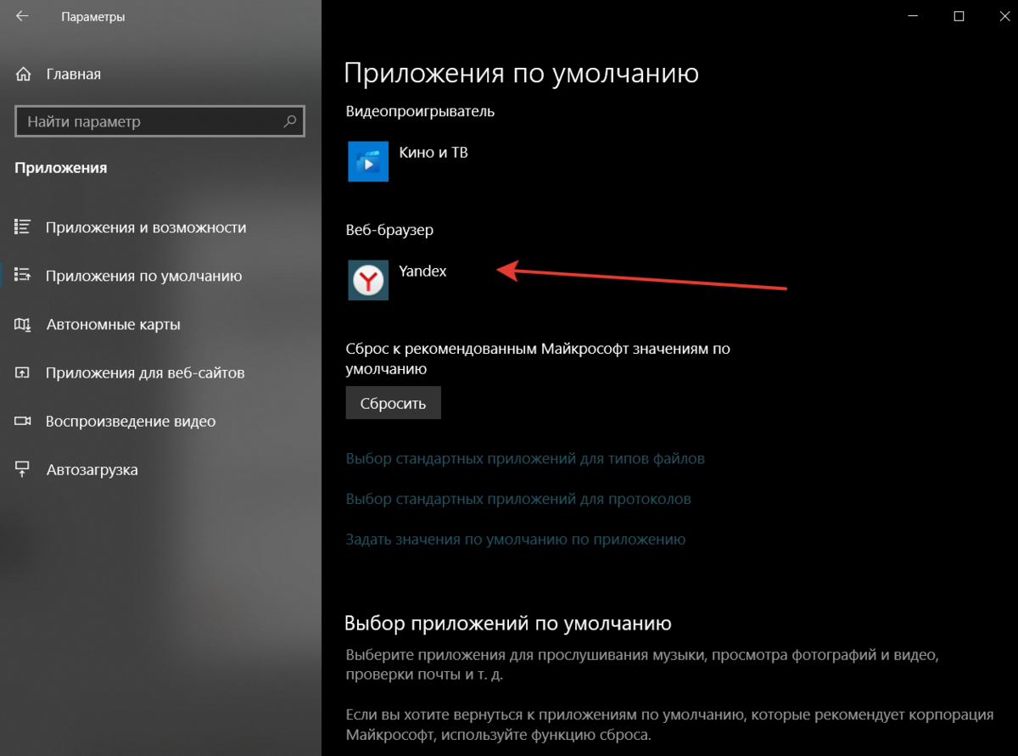Click the Приложения и возможности list icon
The height and width of the screenshot is (756, 1018).
coord(23,227)
